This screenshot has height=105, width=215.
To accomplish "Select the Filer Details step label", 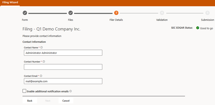I will (116, 20).
